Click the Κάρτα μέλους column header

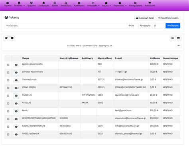[105, 58]
